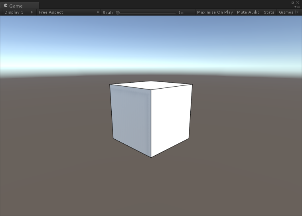The height and width of the screenshot is (216, 302).
Task: Toggle Gizmos in the Game view
Action: pyautogui.click(x=286, y=12)
